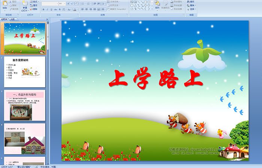The image size is (262, 168).
Task: Open the Clipboard group dialog launcher
Action: tap(18, 15)
